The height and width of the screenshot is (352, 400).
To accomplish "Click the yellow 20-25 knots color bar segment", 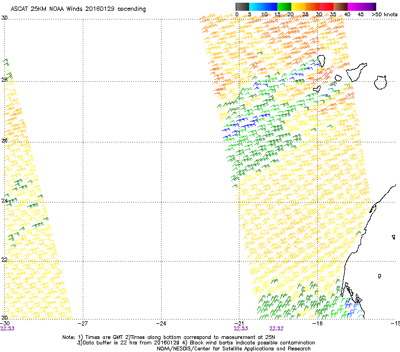I will tap(298, 6).
